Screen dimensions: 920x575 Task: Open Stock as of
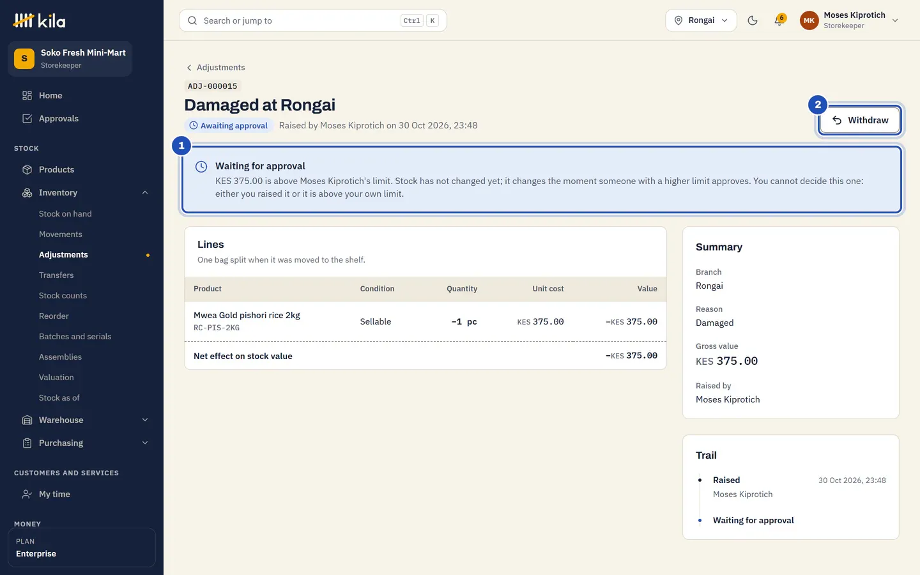[59, 398]
